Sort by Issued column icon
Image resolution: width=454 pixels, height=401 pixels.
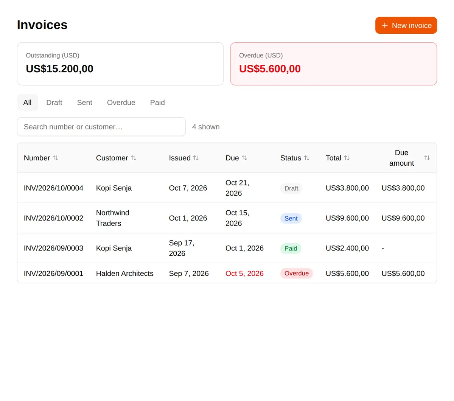coord(196,158)
